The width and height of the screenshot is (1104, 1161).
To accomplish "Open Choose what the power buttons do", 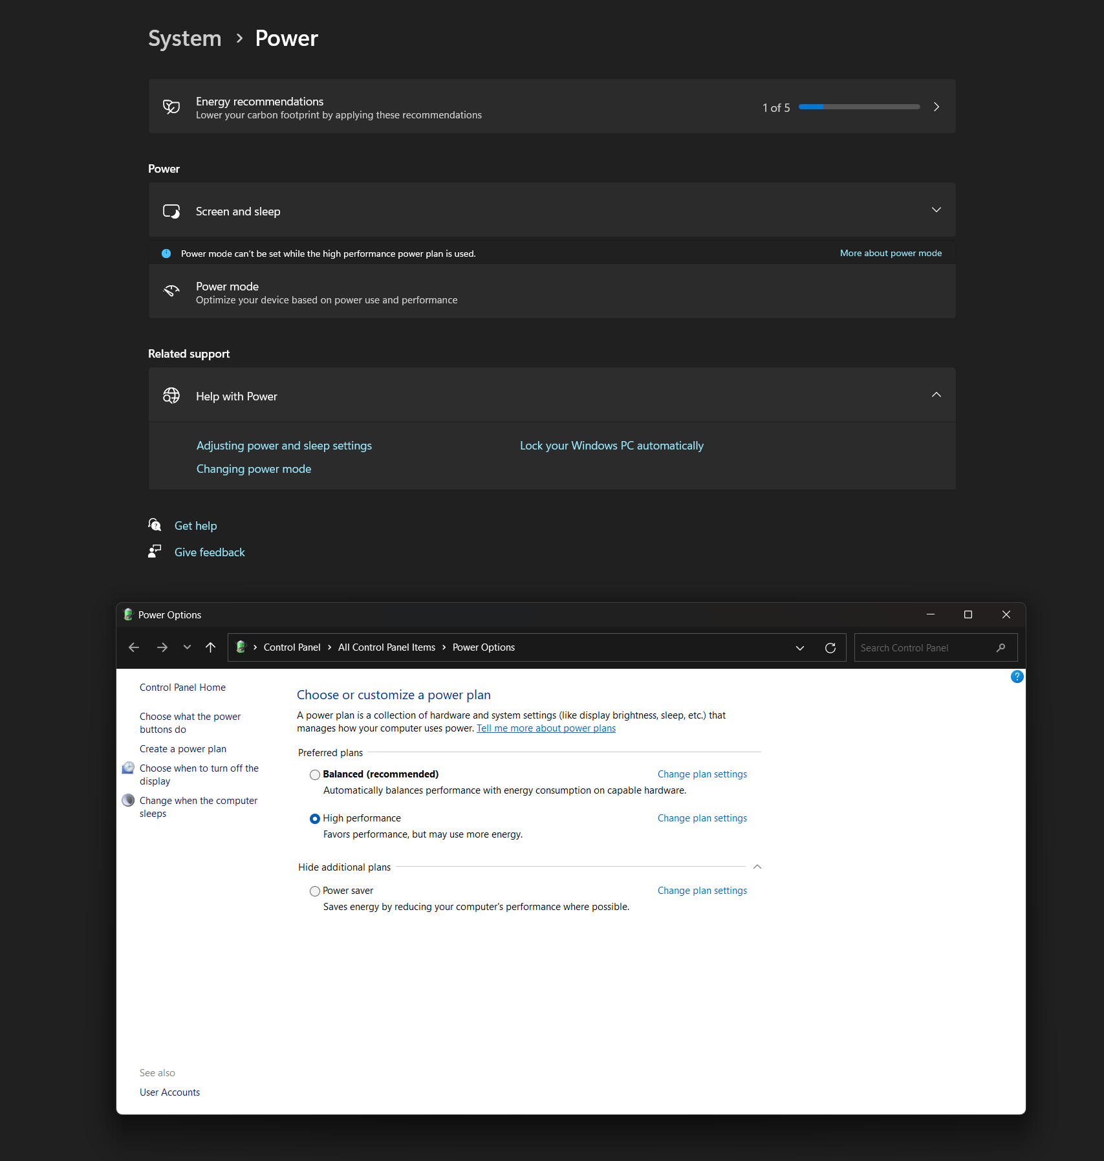I will [190, 723].
